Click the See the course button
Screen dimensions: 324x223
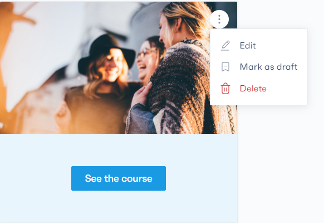119,178
